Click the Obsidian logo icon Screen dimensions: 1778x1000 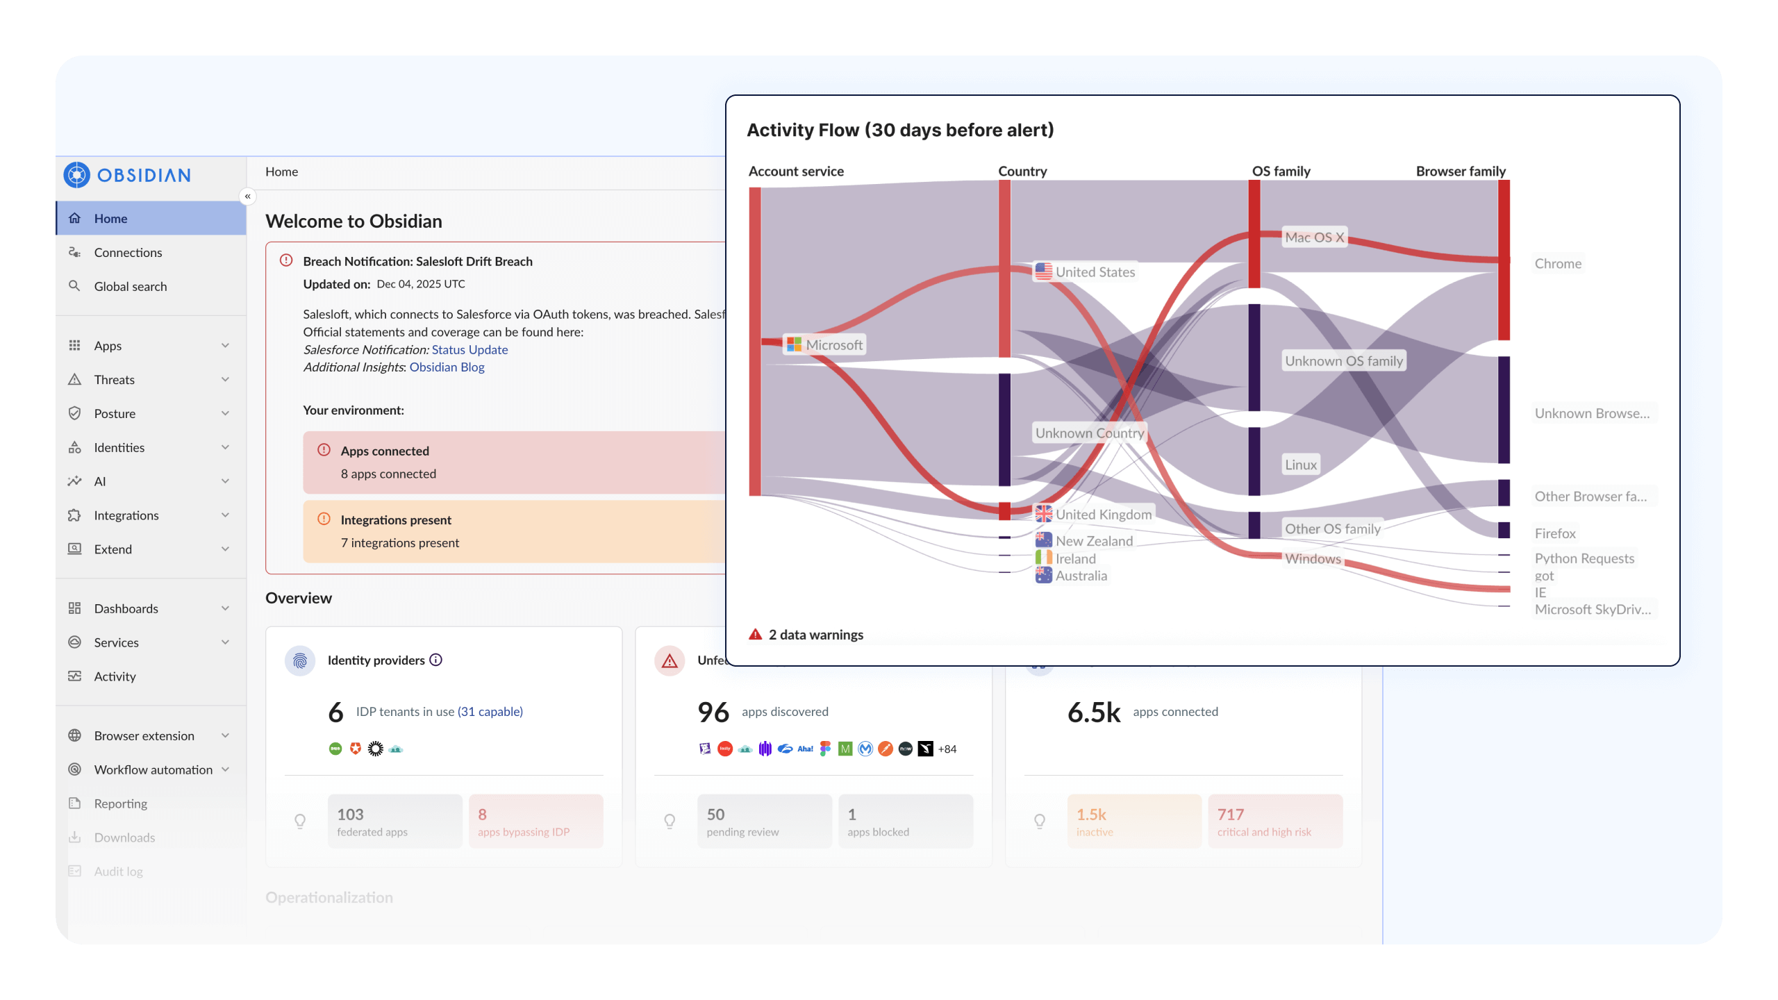tap(77, 175)
